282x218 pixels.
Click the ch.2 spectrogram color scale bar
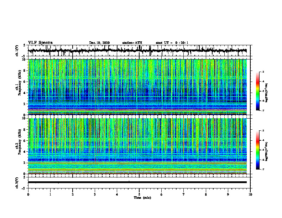pos(258,150)
